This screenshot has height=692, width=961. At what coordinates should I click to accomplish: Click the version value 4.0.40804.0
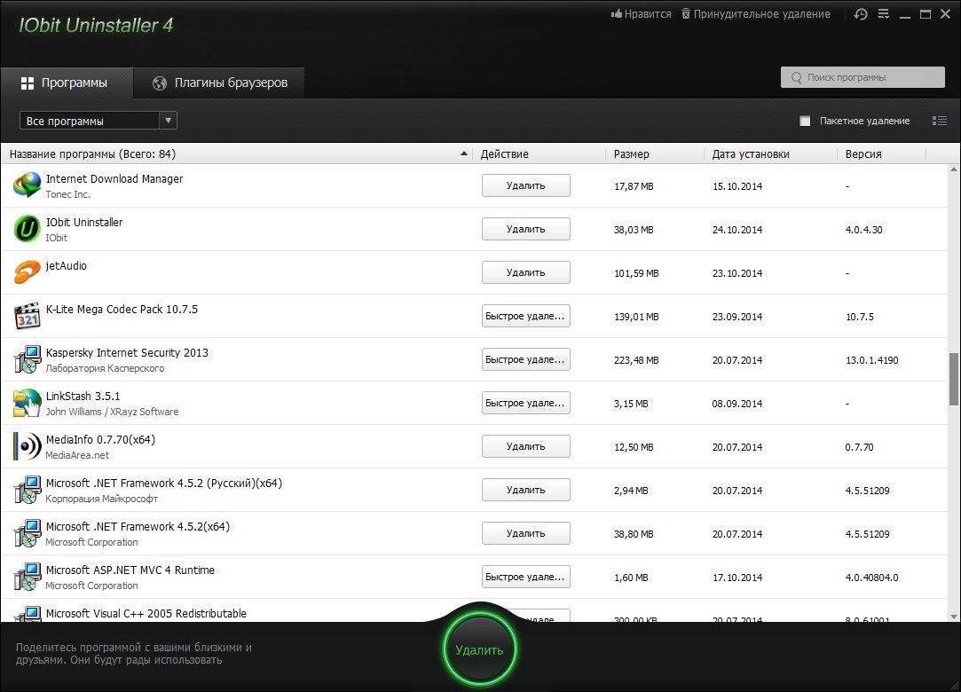tap(872, 578)
